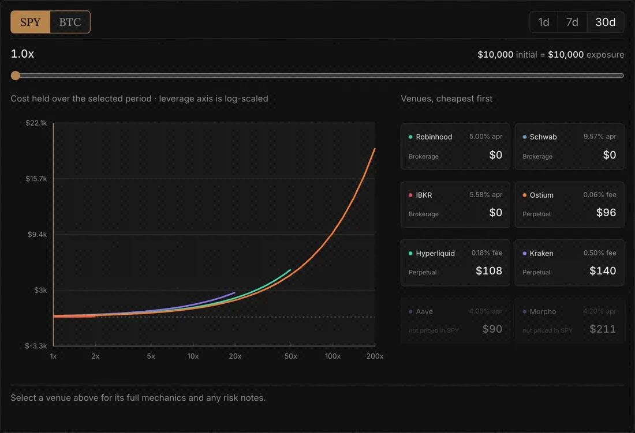Click the Ostium $96 cost value

click(606, 213)
